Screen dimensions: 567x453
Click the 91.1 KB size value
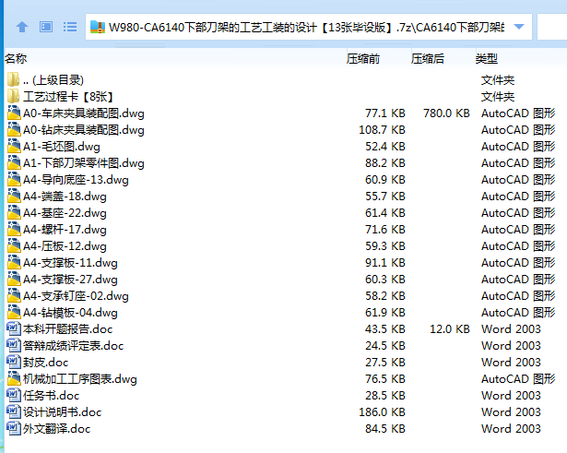(x=385, y=263)
